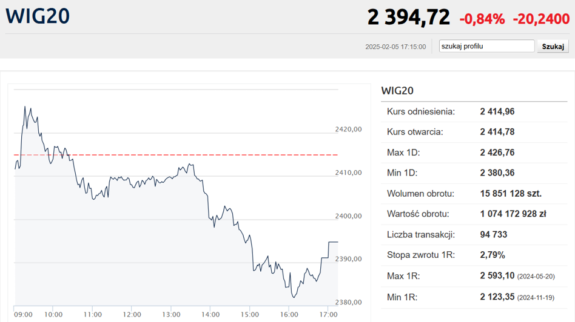
Task: Select the yearly max 2 593,10
Action: point(497,276)
